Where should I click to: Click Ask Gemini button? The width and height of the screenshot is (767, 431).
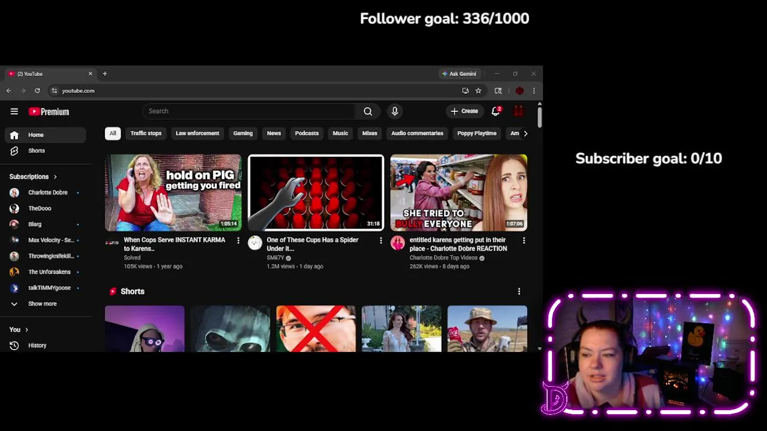(x=459, y=74)
